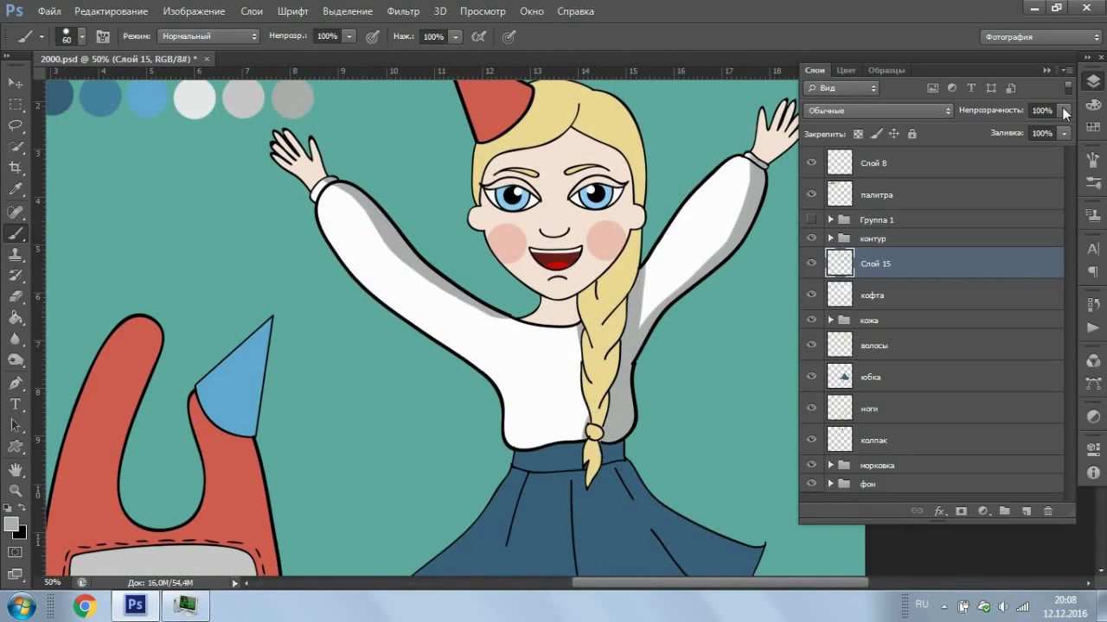Hide the юбка layer
The width and height of the screenshot is (1107, 622).
[811, 376]
